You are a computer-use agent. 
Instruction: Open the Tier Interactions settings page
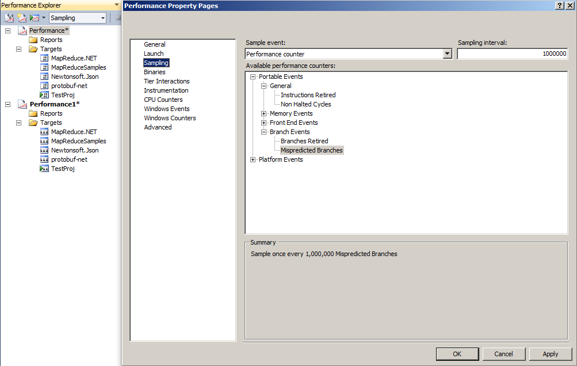166,81
